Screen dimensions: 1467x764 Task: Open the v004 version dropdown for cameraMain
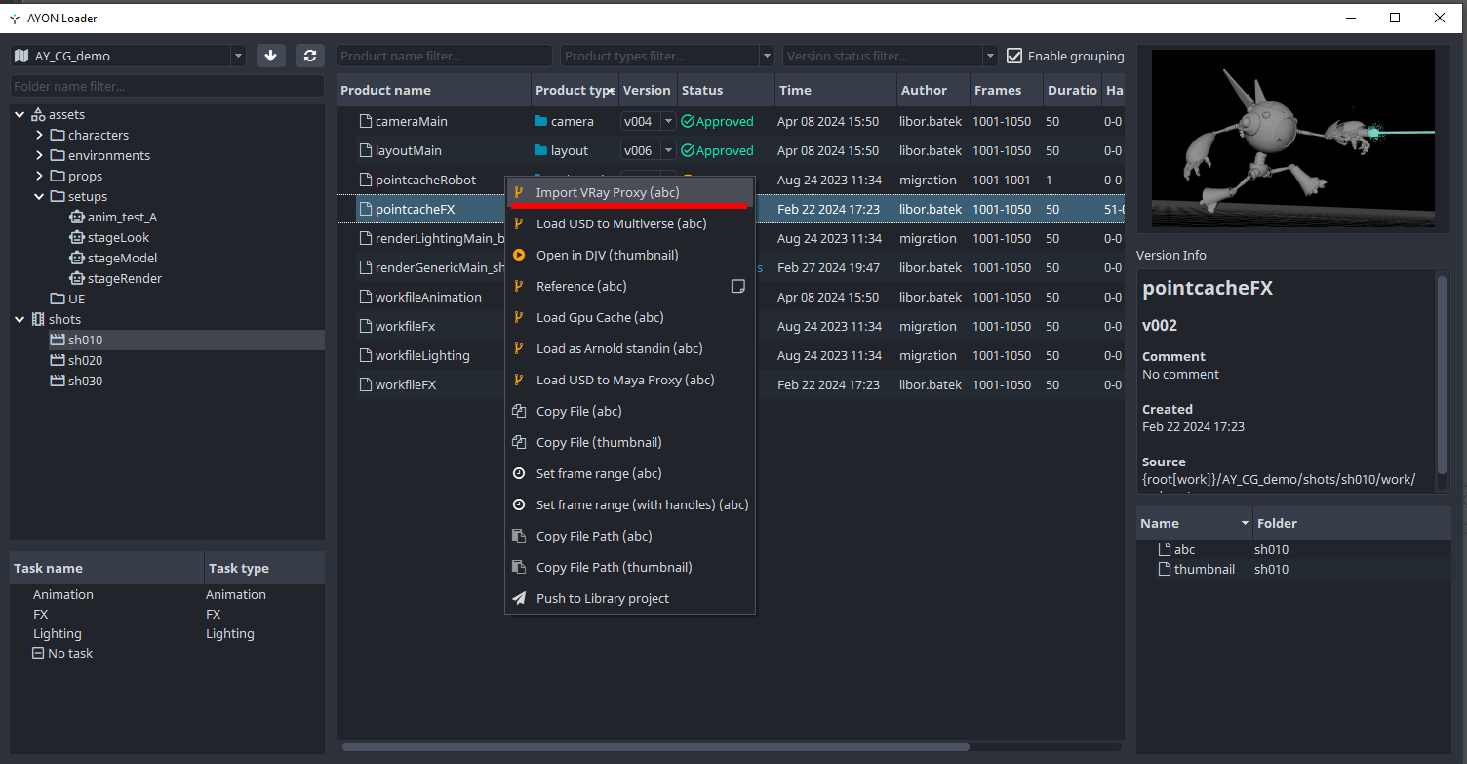[668, 121]
